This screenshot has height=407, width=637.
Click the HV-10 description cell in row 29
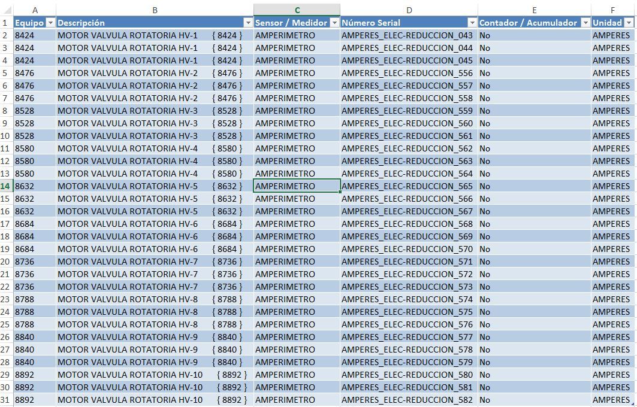[153, 375]
